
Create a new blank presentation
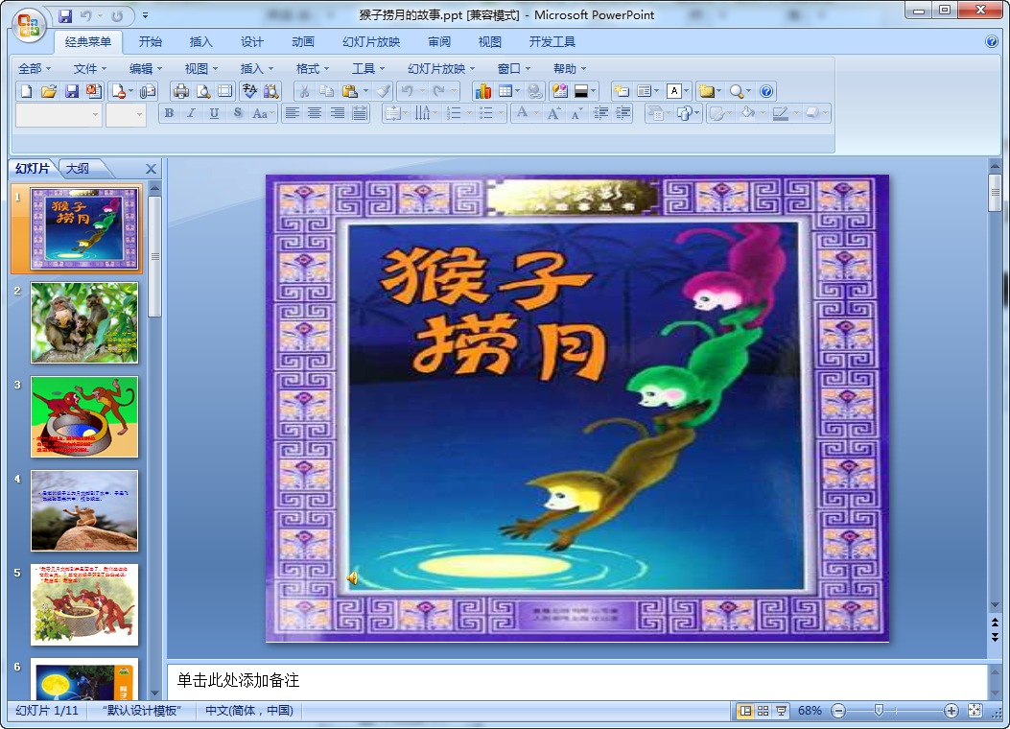[x=27, y=91]
